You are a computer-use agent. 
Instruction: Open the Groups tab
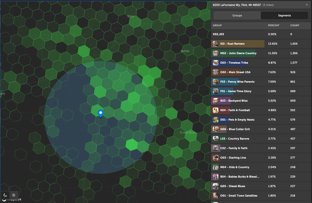[x=237, y=15]
